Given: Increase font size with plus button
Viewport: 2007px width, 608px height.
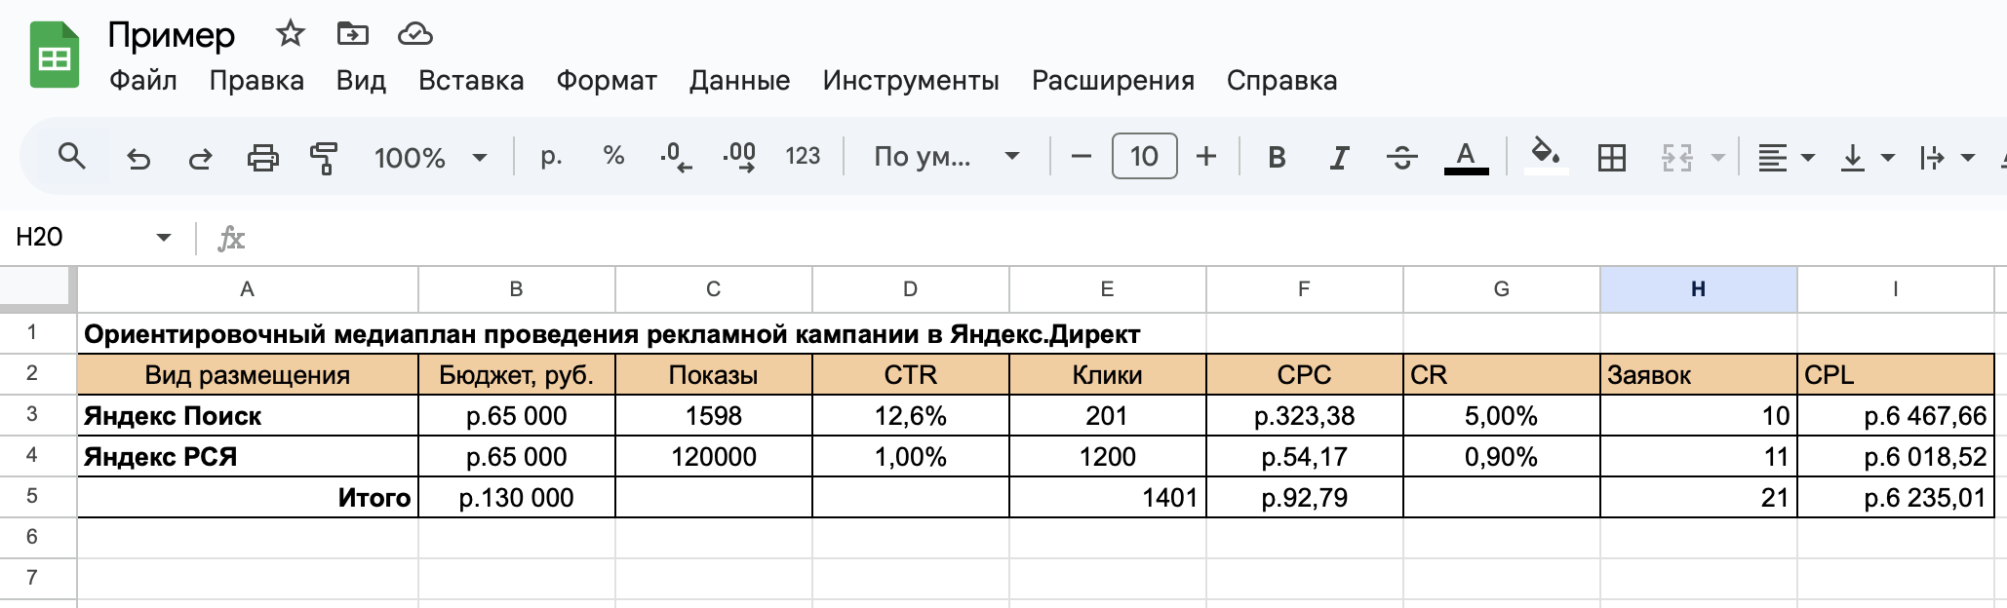Looking at the screenshot, I should pos(1206,156).
